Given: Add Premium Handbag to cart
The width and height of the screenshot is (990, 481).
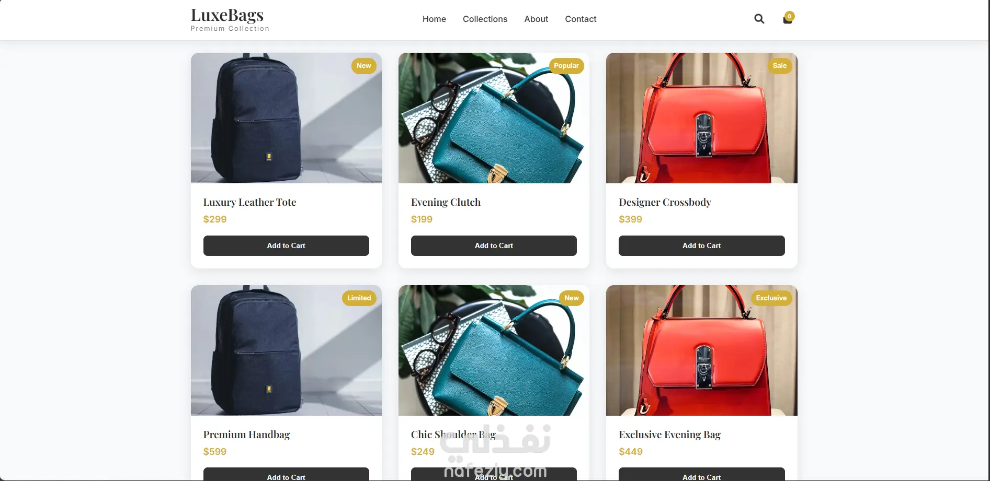Looking at the screenshot, I should 286,474.
